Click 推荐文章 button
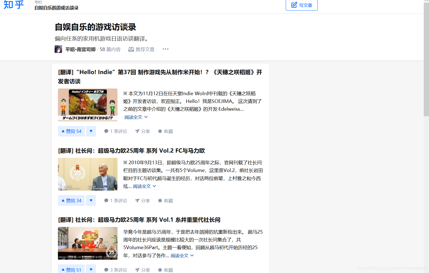This screenshot has height=273, width=429. [141, 49]
